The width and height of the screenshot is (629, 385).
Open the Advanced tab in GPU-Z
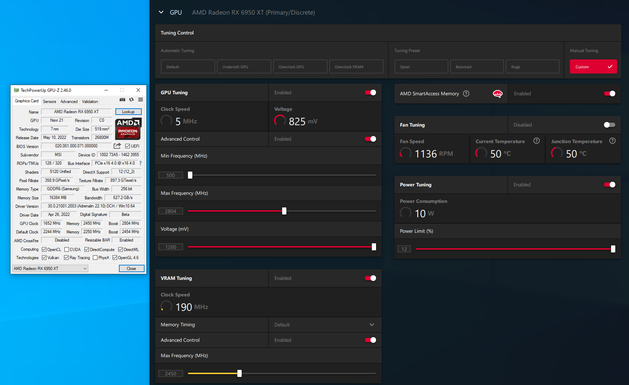pyautogui.click(x=69, y=101)
